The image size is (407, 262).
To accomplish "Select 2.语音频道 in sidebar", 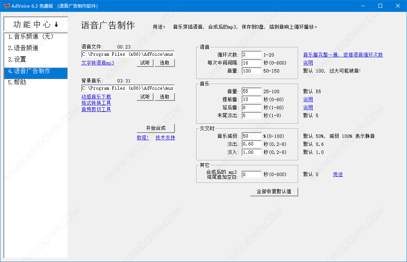I will tap(36, 48).
